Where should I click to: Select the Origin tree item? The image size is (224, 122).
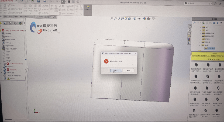[7, 61]
